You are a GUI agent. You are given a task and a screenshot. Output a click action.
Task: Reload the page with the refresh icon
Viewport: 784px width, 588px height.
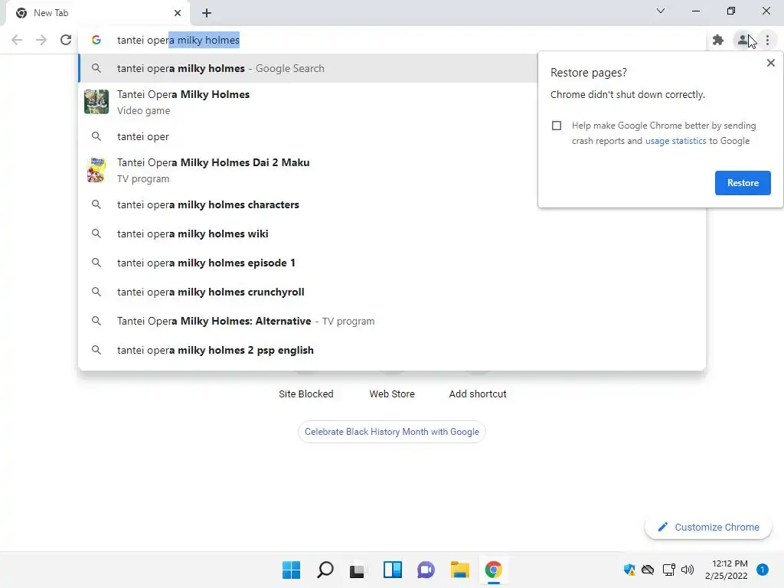point(66,40)
